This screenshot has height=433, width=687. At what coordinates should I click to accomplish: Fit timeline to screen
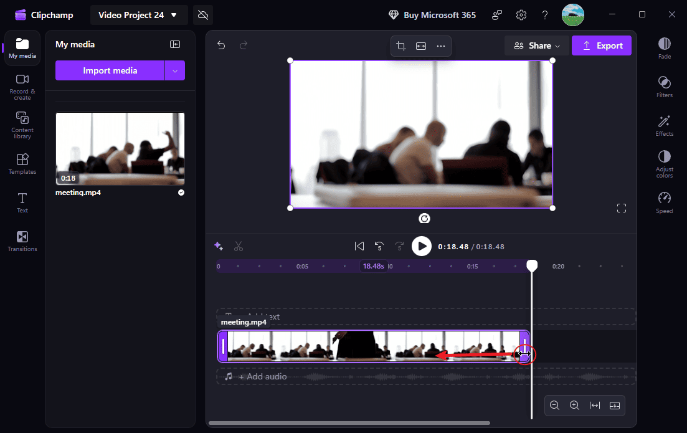595,406
